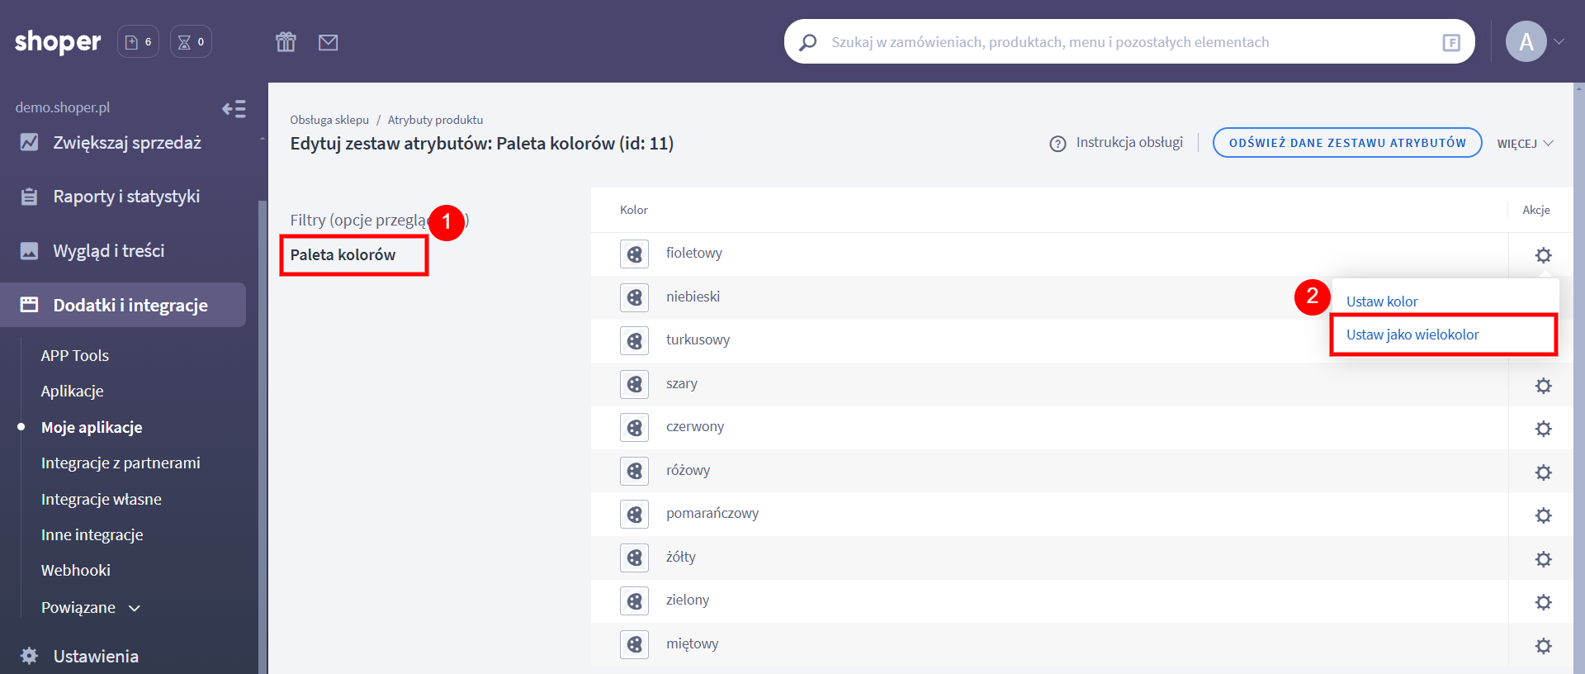This screenshot has width=1585, height=674.
Task: Click the documents counter icon showing 6
Action: click(x=138, y=42)
